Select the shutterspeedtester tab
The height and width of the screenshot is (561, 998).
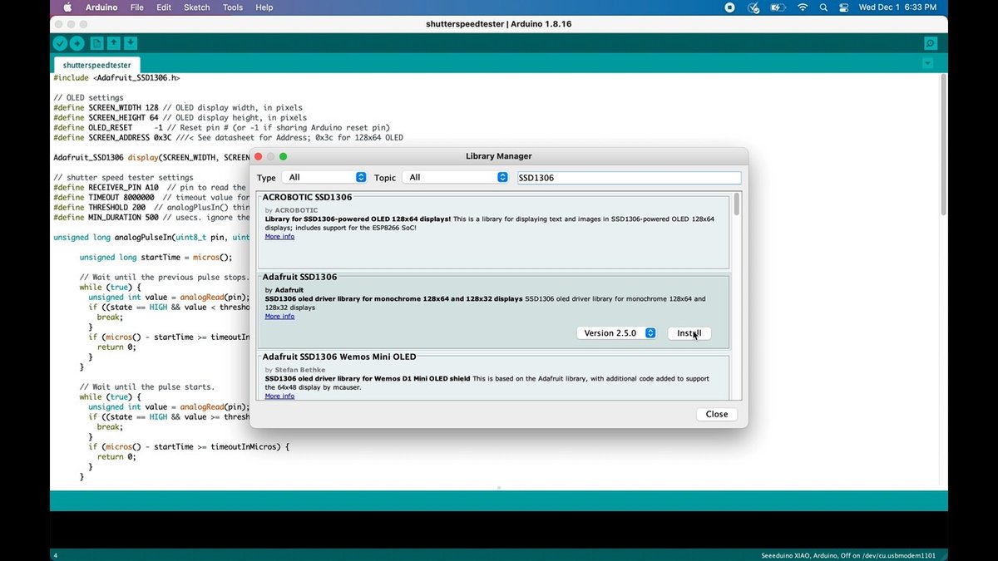(x=96, y=65)
